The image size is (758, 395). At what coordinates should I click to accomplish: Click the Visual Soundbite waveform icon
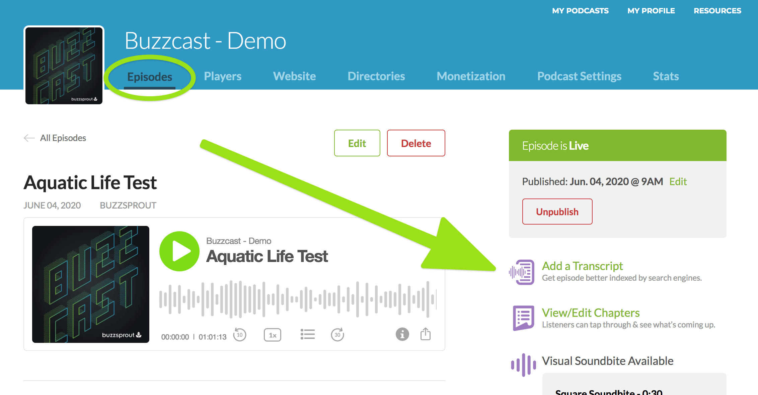click(523, 365)
